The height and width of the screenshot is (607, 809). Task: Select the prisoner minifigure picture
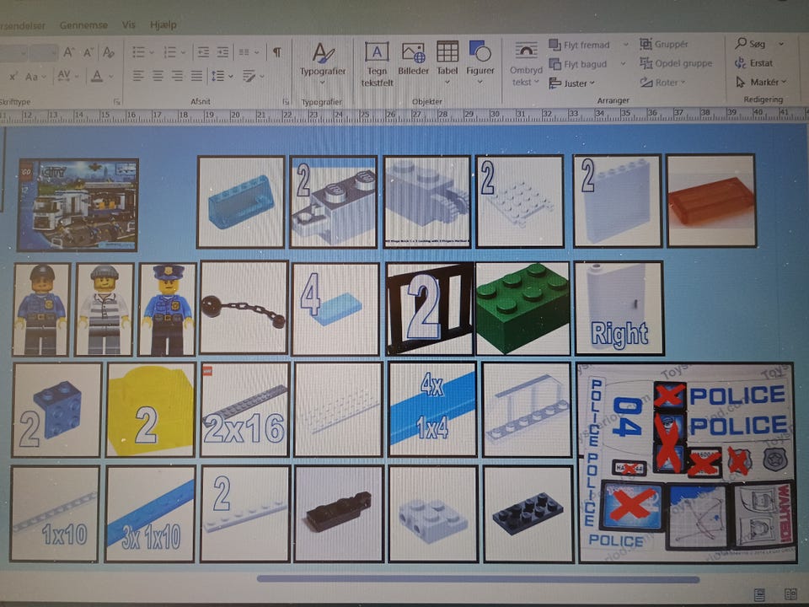[104, 309]
